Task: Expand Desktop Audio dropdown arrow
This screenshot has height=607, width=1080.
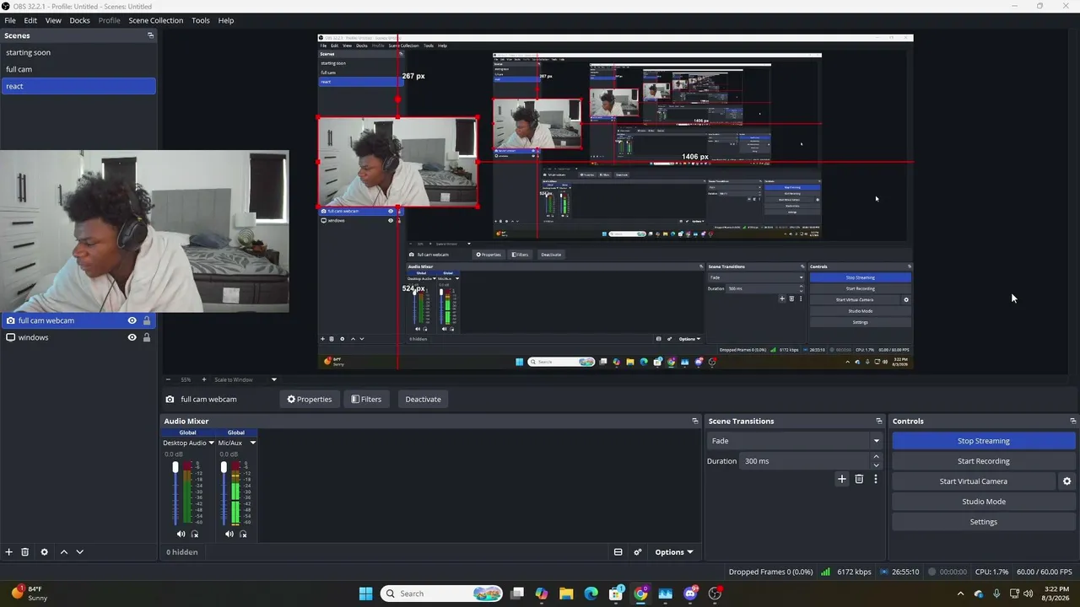Action: (x=211, y=443)
